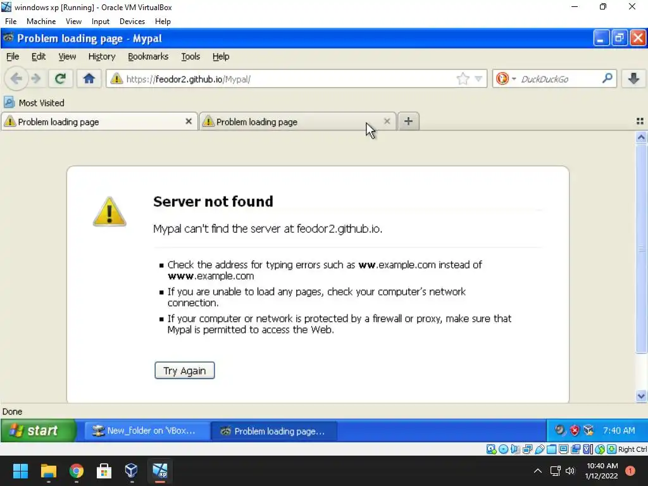This screenshot has height=486, width=648.
Task: Expand the address bar history dropdown
Action: (x=478, y=78)
